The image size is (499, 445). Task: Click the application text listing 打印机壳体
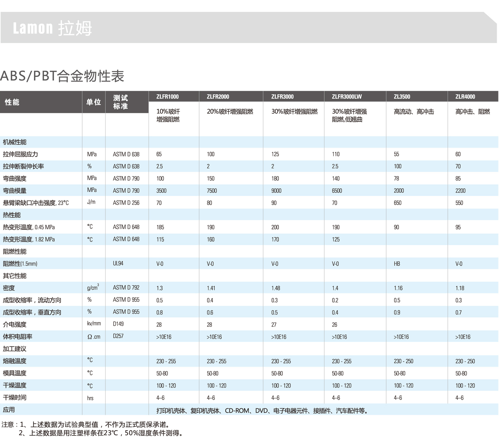coord(262,410)
